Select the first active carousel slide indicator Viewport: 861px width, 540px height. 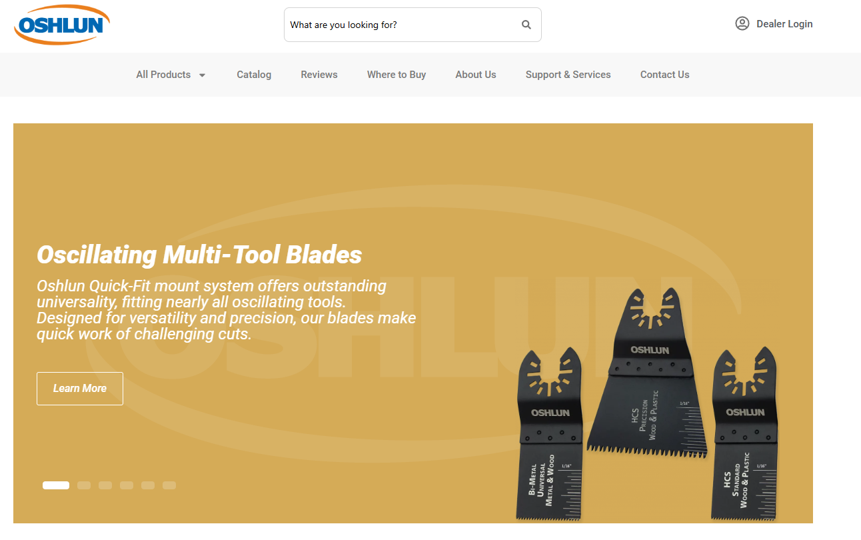[56, 485]
